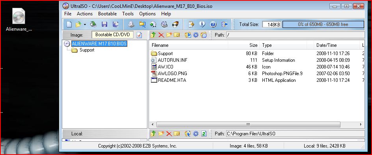Click the Total Size 148KB field
The width and height of the screenshot is (372, 155).
click(272, 24)
